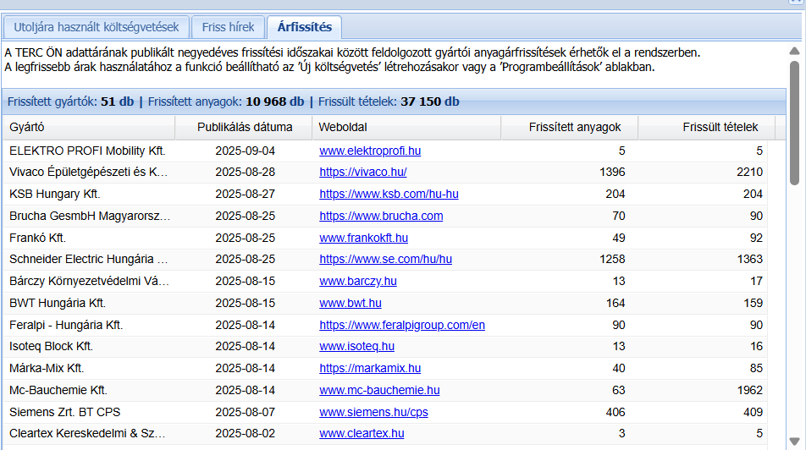Screen dimensions: 806x450
Task: Click scrollbar down arrow
Action: [x=794, y=442]
